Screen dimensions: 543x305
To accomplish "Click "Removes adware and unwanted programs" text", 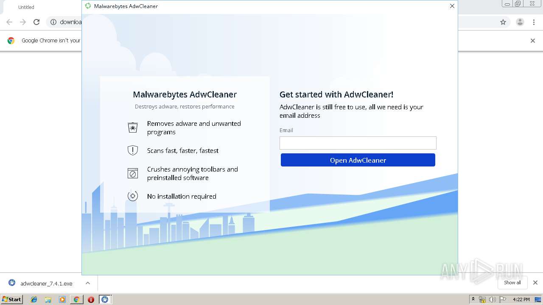I will click(x=194, y=128).
